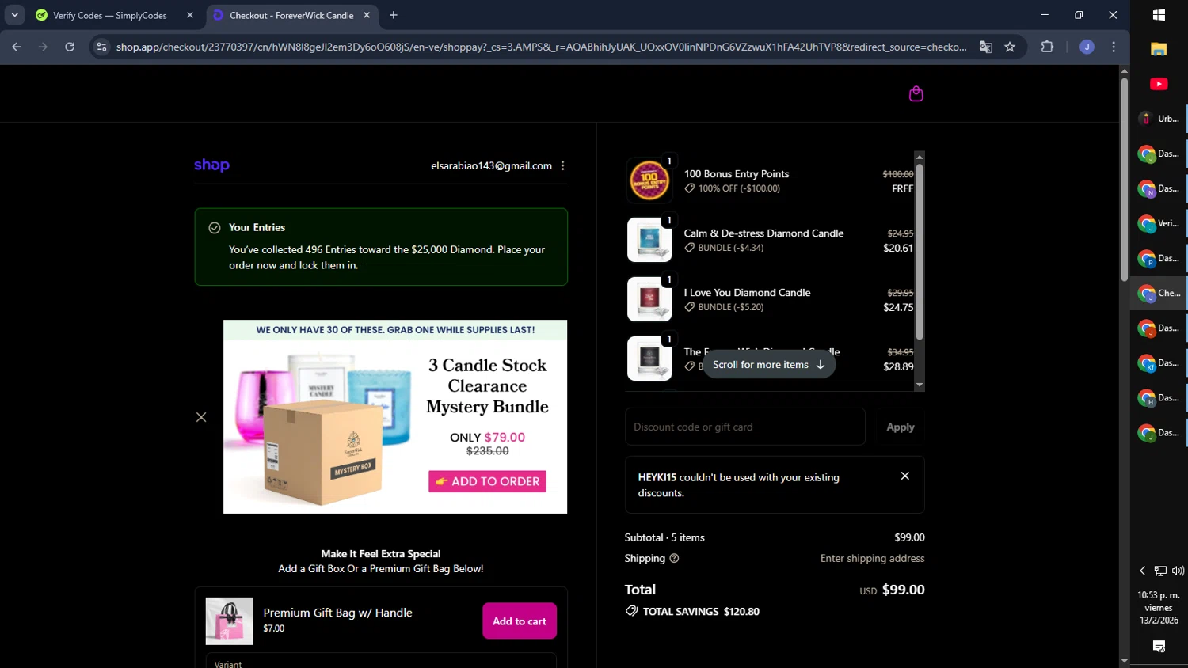Reload the checkout page
Viewport: 1188px width, 668px height.
pos(70,47)
